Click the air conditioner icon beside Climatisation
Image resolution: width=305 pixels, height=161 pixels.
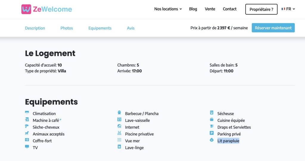point(27,112)
